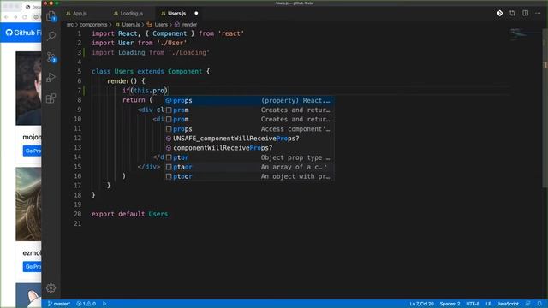Image resolution: width=548 pixels, height=308 pixels.
Task: Open the Source Control view
Action: click(x=51, y=57)
